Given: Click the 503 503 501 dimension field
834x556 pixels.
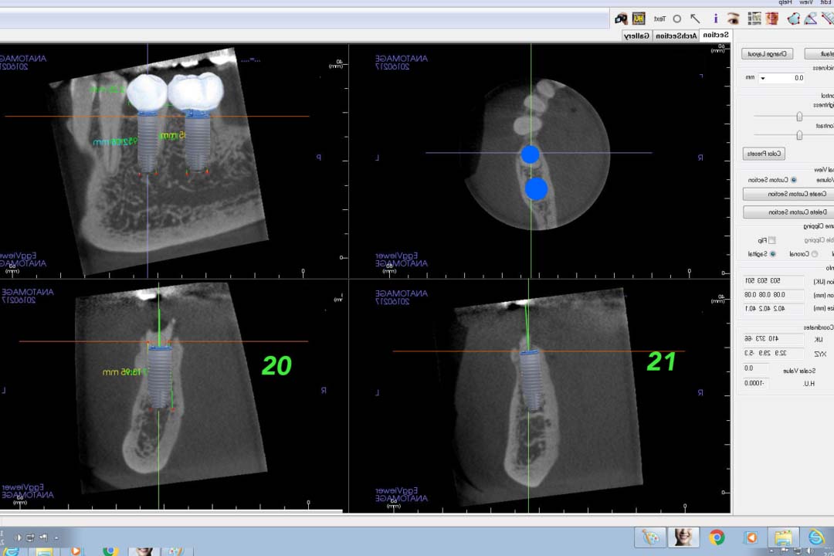Looking at the screenshot, I should pos(774,281).
